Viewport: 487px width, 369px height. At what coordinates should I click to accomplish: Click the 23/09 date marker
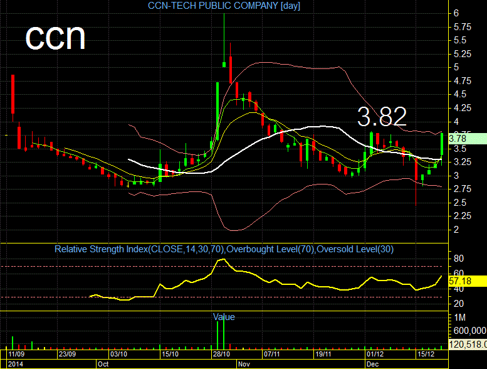click(68, 354)
